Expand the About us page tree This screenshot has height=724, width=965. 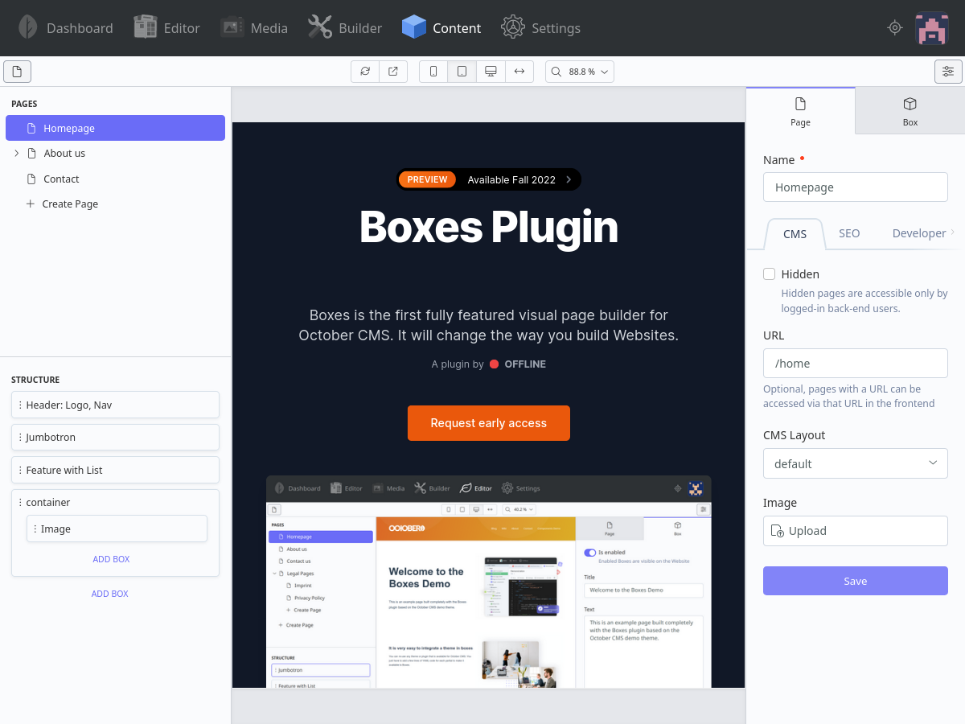click(17, 153)
